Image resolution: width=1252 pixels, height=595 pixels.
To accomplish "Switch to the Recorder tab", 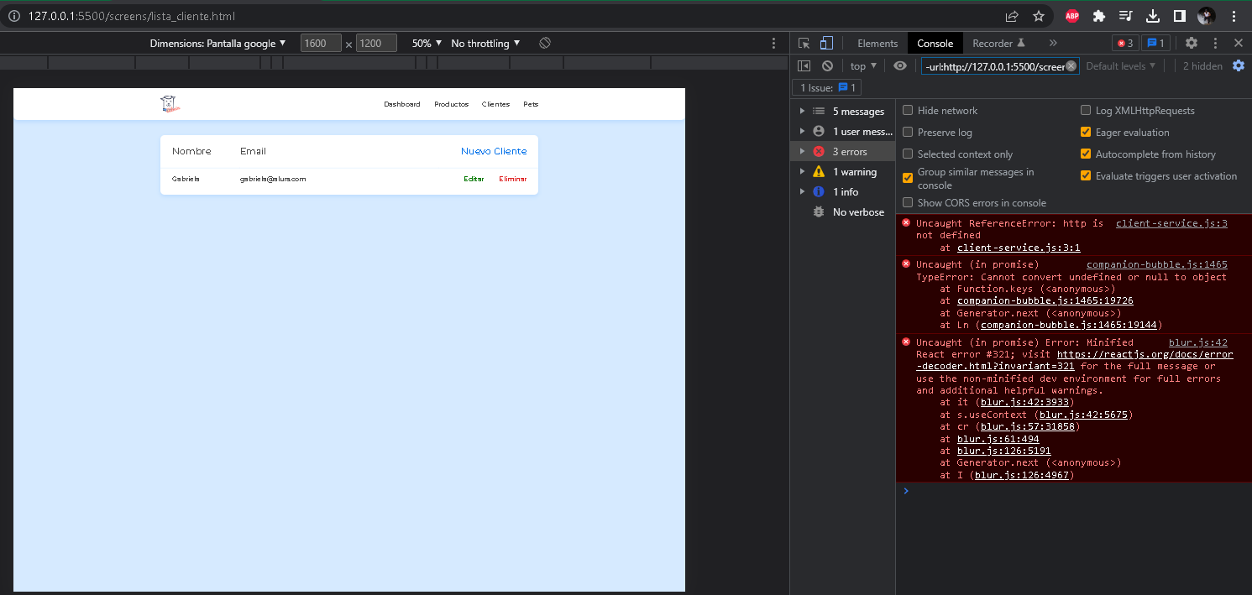I will tap(998, 43).
